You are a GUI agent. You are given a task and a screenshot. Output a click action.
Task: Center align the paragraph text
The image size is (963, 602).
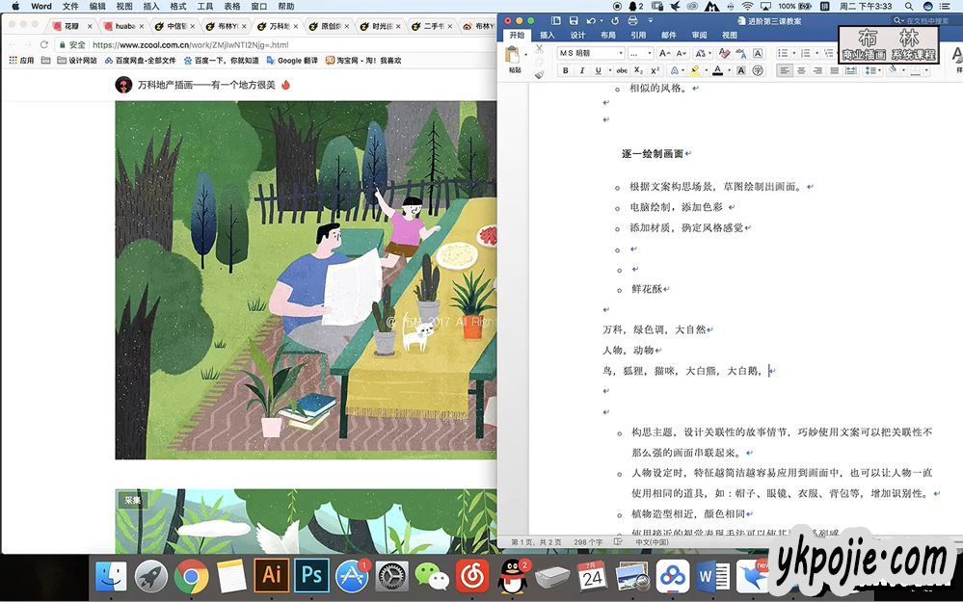[802, 70]
